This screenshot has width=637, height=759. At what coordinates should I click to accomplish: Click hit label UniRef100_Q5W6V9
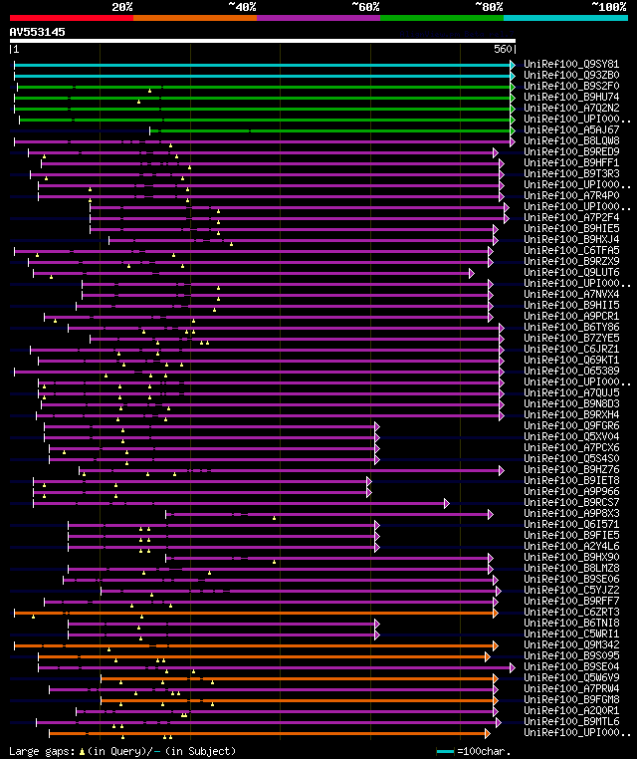pyautogui.click(x=571, y=677)
